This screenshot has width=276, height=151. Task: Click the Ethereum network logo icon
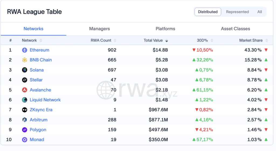tap(25, 50)
